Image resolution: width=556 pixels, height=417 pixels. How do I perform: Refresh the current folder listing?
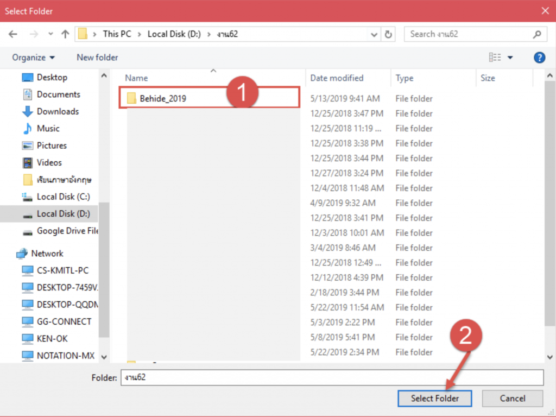click(388, 34)
